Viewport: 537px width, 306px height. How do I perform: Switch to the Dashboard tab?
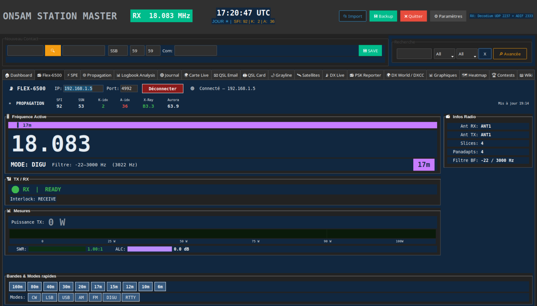point(18,75)
